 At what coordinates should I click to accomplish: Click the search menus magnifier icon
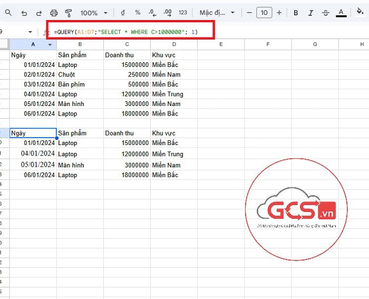(8, 13)
